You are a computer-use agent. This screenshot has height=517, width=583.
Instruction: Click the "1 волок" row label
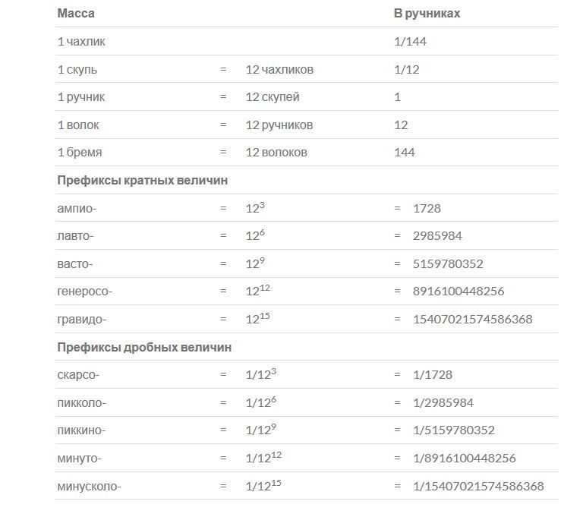click(x=78, y=125)
